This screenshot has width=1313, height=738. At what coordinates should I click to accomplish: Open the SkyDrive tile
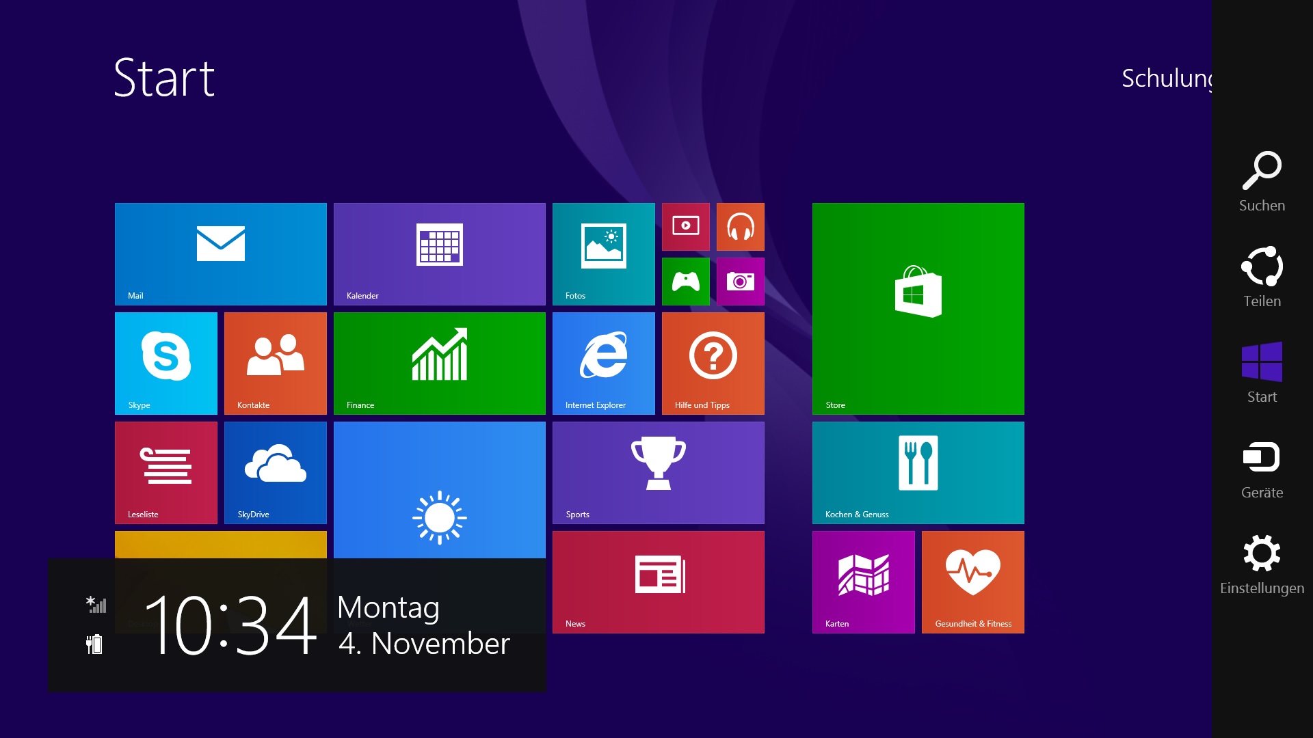(276, 473)
